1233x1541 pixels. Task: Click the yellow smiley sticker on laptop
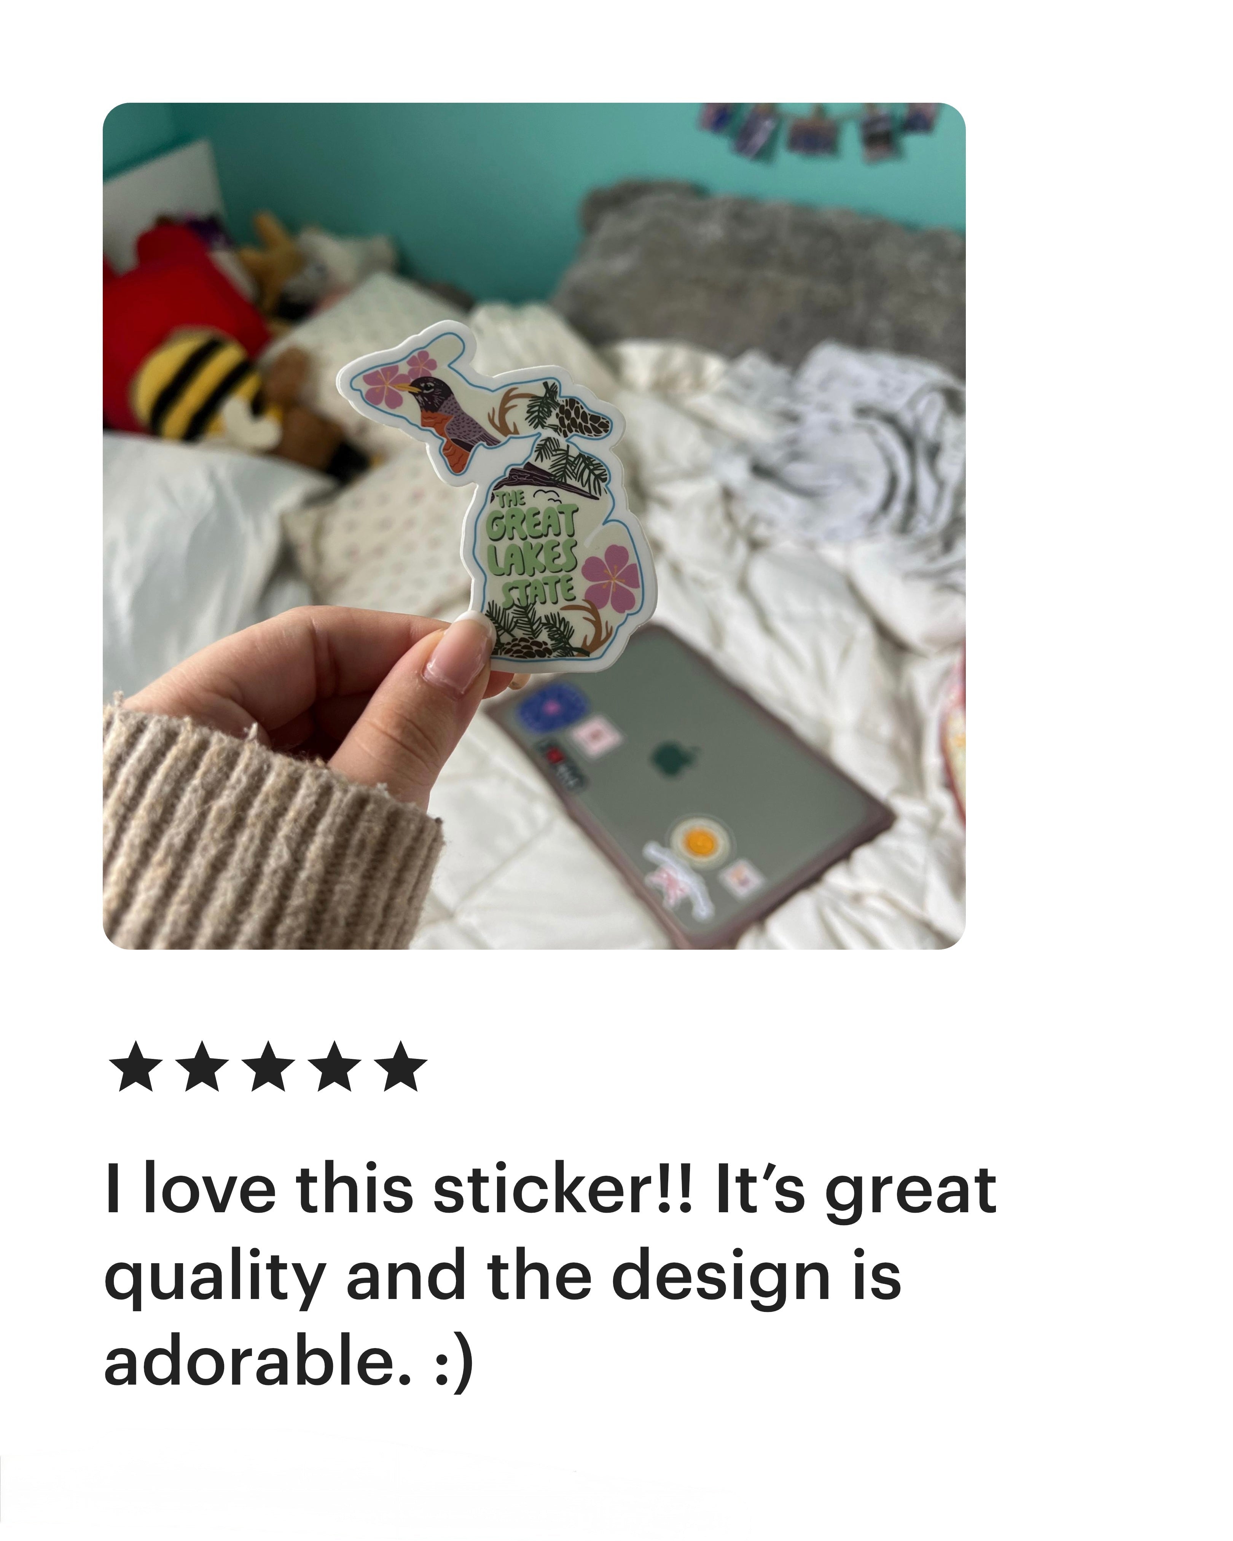[697, 842]
